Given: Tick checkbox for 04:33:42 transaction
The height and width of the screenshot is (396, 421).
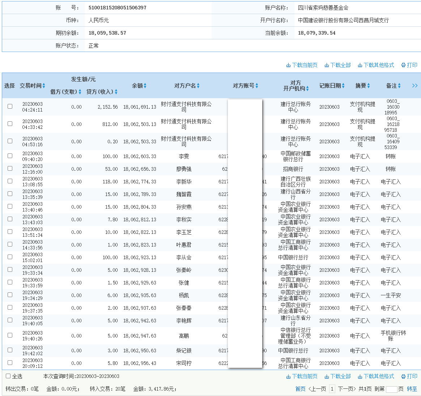Looking at the screenshot, I should (x=10, y=124).
